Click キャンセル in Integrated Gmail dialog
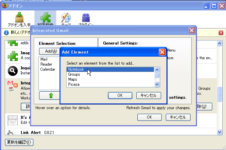Viewport: 226px width, 150px height. 178,117
